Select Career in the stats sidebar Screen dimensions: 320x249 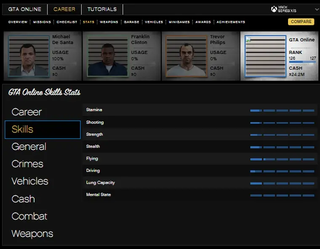[27, 112]
